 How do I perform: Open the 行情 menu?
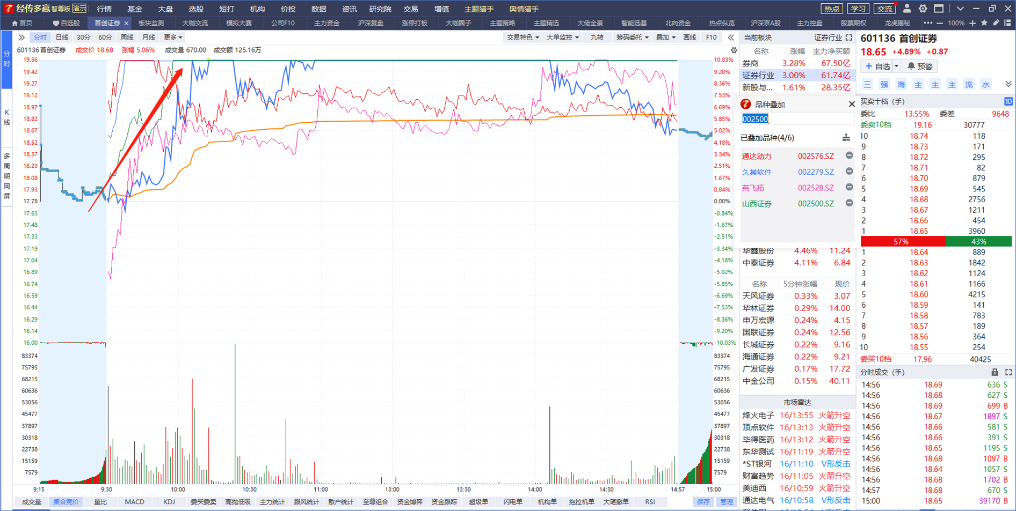[x=104, y=9]
